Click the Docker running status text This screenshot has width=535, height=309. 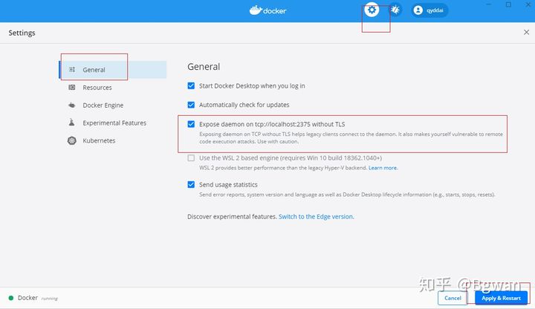[x=38, y=298]
